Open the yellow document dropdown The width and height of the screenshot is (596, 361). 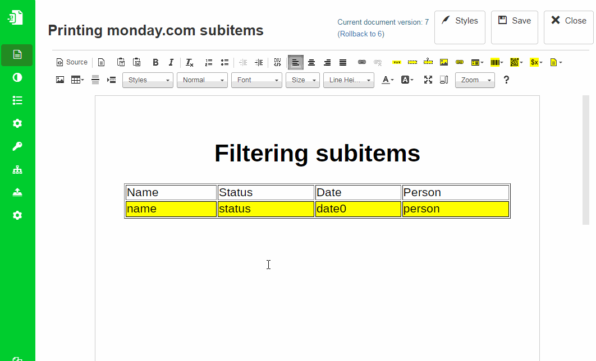556,62
